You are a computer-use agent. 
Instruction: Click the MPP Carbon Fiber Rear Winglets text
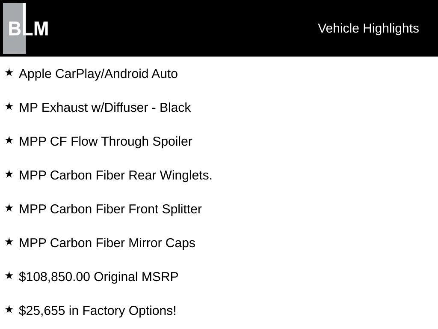pos(115,175)
